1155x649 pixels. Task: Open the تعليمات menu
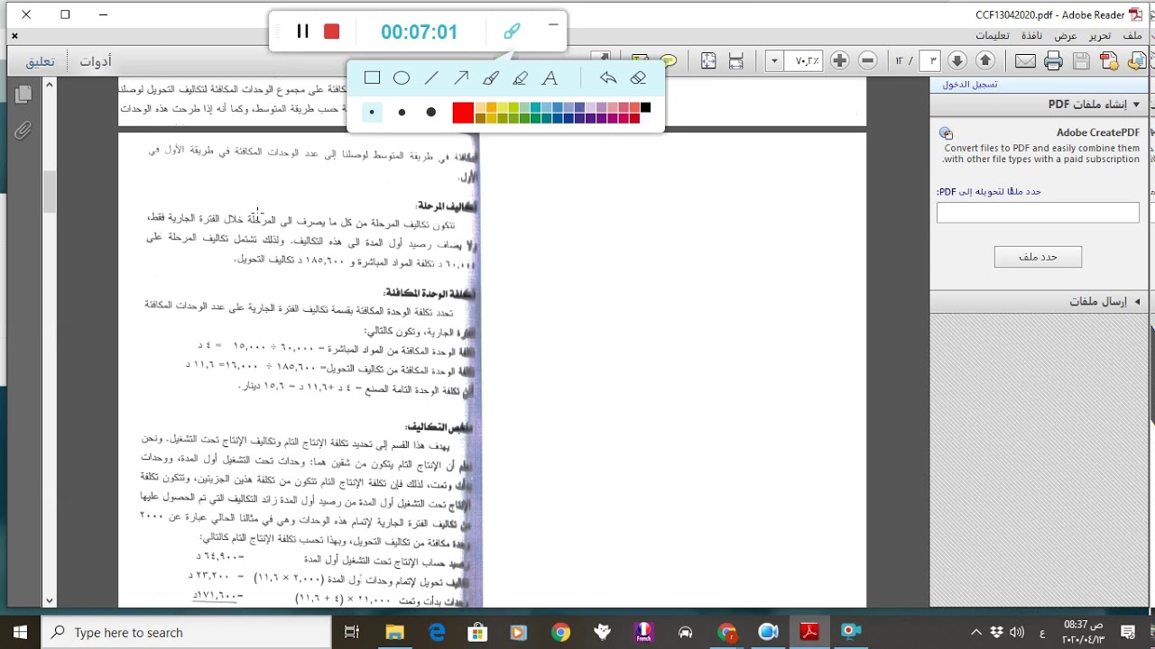click(993, 36)
